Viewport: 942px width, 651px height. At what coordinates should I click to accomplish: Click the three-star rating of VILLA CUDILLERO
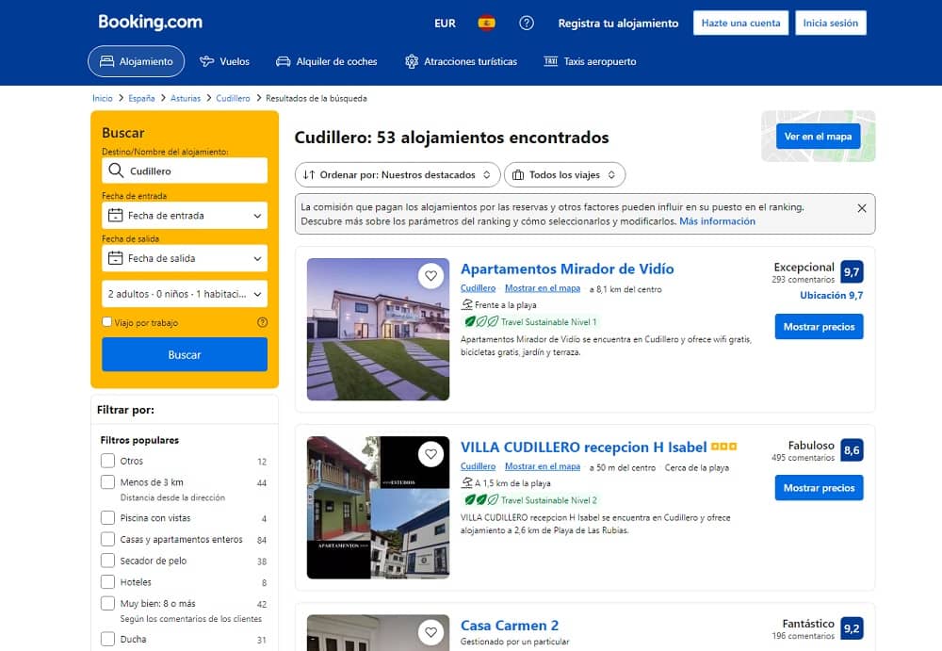723,447
